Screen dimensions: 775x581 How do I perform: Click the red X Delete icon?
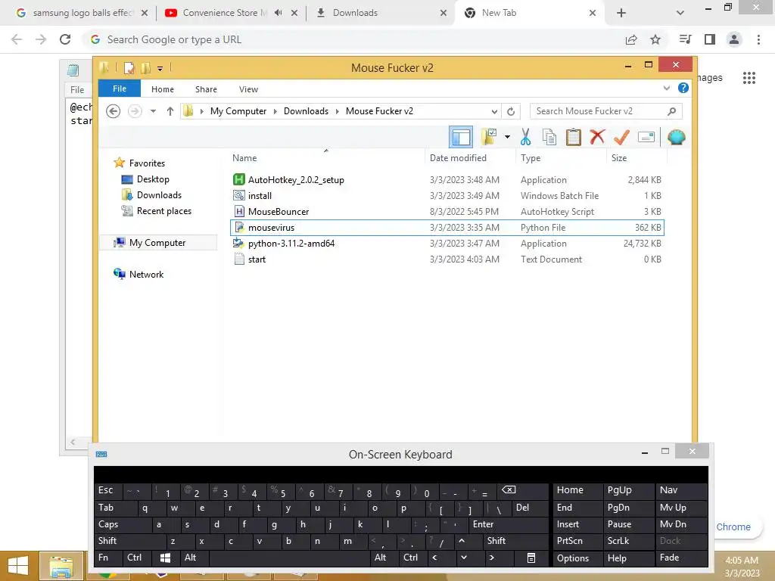[x=597, y=136]
